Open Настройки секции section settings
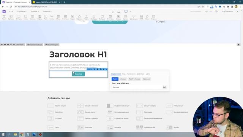 pyautogui.click(x=35, y=45)
